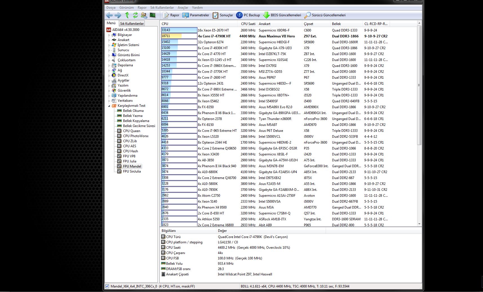The height and width of the screenshot is (292, 483).
Task: Open the Yardım menu
Action: coord(197,8)
